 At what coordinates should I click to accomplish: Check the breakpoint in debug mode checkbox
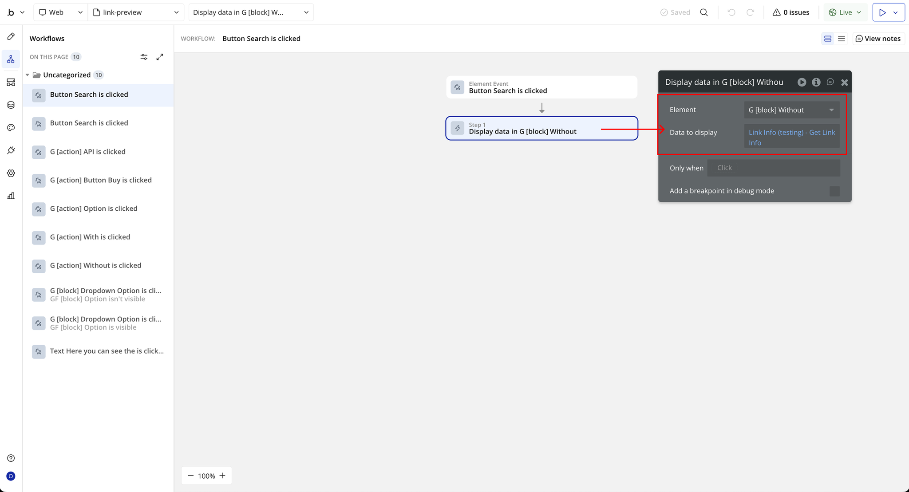click(x=834, y=191)
